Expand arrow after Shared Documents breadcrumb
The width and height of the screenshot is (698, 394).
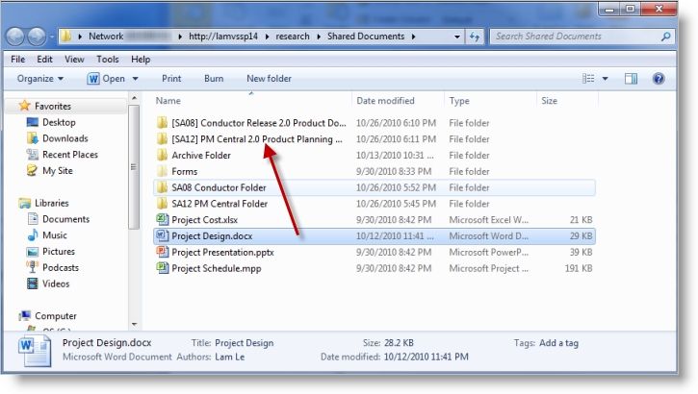coord(414,37)
